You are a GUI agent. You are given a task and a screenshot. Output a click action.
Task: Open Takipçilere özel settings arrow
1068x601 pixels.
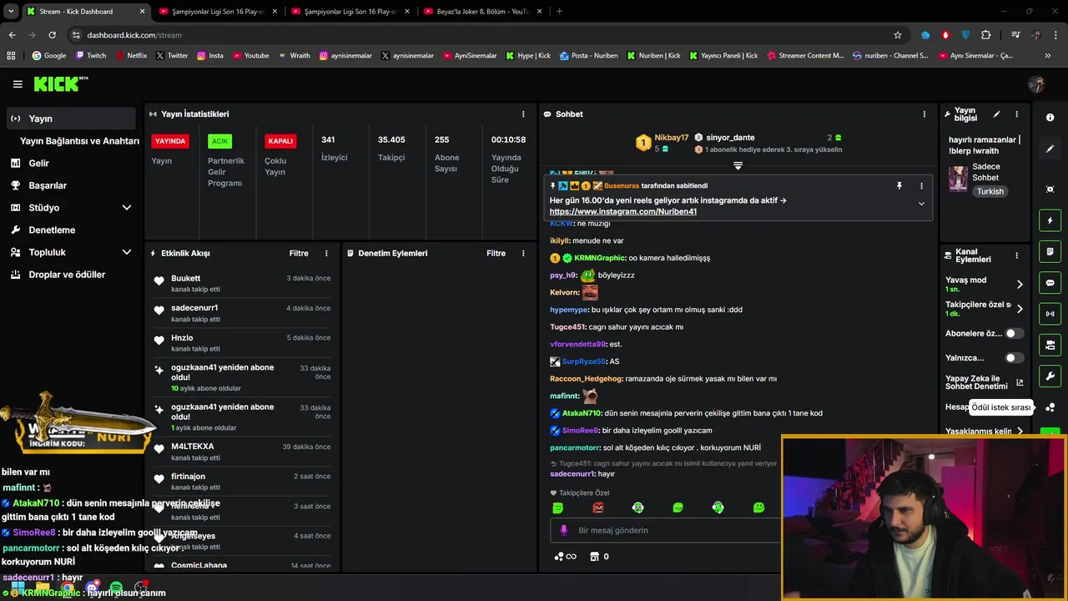pos(1020,309)
